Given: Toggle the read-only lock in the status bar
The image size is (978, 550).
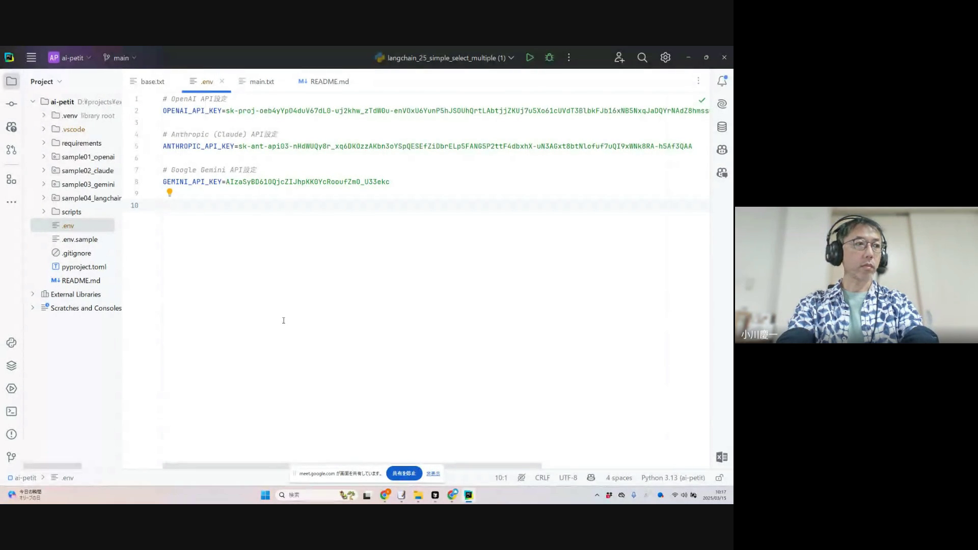Looking at the screenshot, I should point(719,478).
